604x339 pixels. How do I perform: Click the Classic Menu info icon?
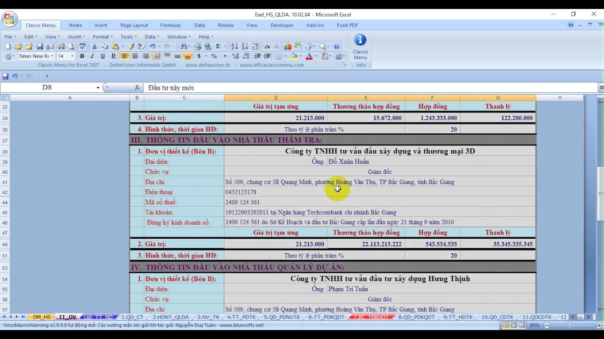(361, 40)
